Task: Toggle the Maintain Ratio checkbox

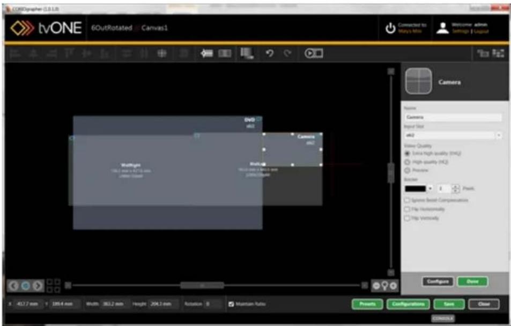Action: (231, 304)
